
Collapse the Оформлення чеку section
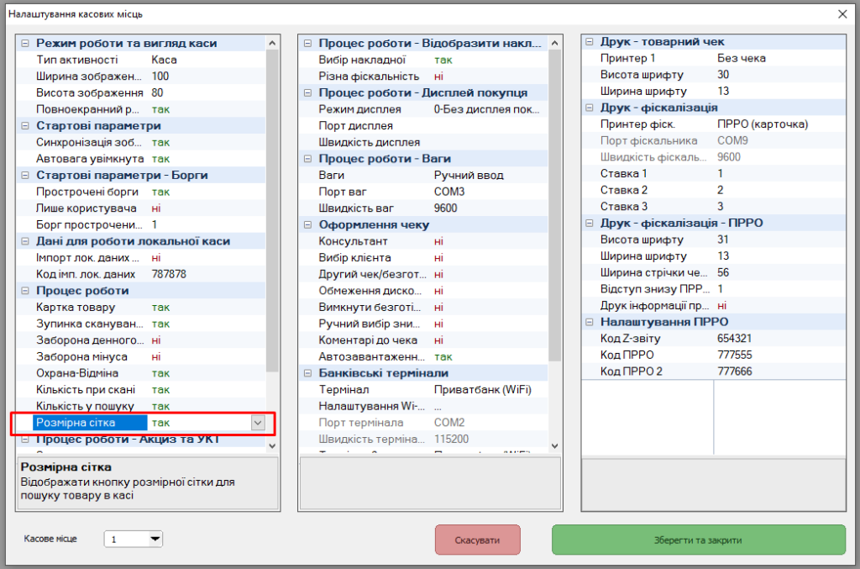[307, 225]
